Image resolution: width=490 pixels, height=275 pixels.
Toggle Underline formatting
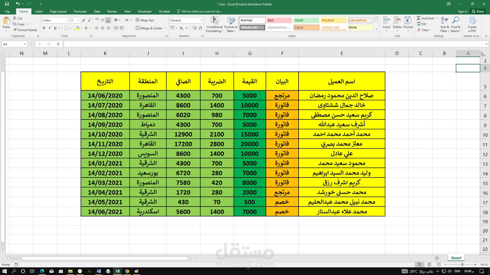coord(55,28)
